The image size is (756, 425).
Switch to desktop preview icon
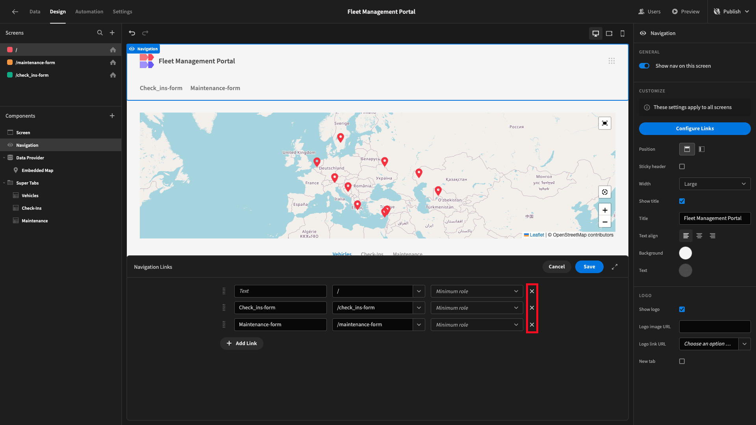[596, 33]
